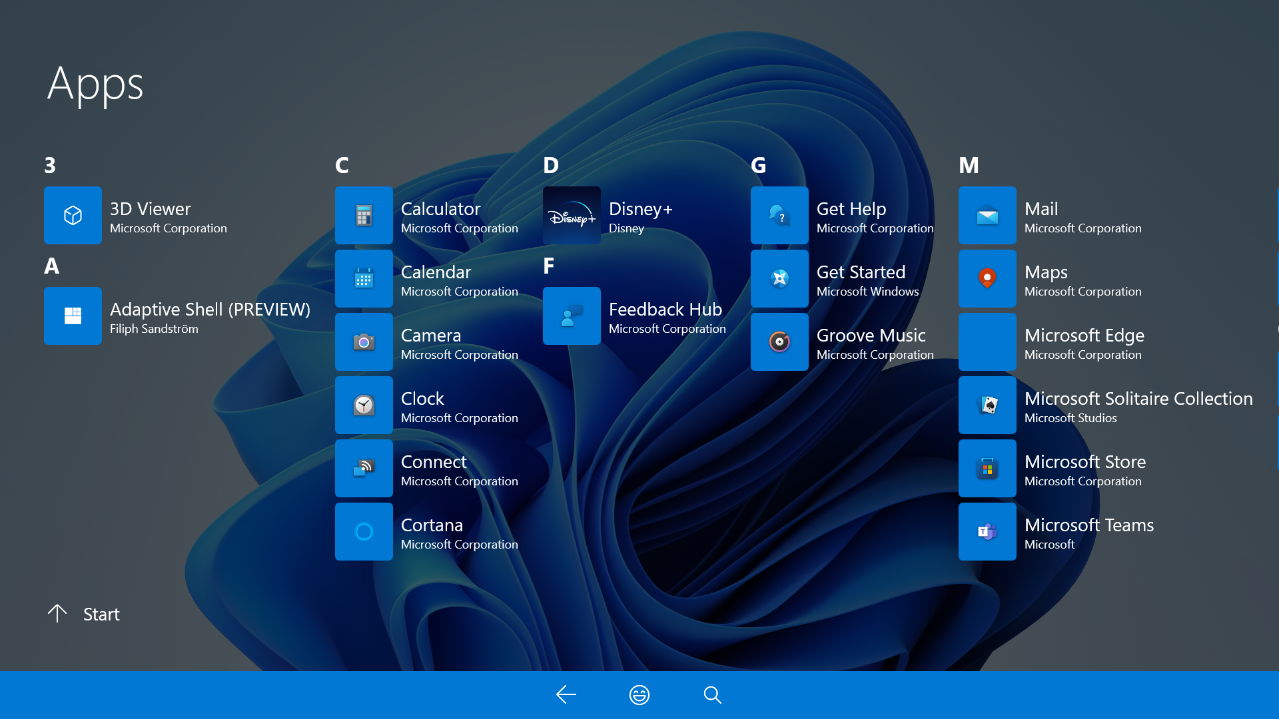
Task: Open the Feedback Hub tile icon
Action: pos(572,316)
